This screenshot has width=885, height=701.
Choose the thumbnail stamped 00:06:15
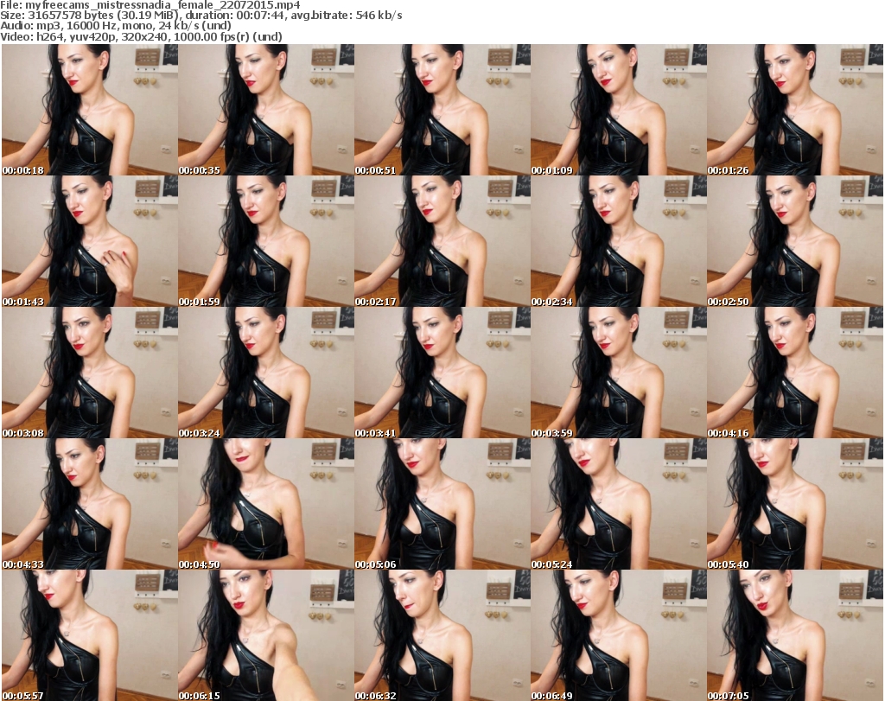click(266, 635)
